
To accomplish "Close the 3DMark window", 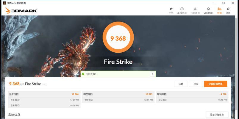I will click(233, 3).
